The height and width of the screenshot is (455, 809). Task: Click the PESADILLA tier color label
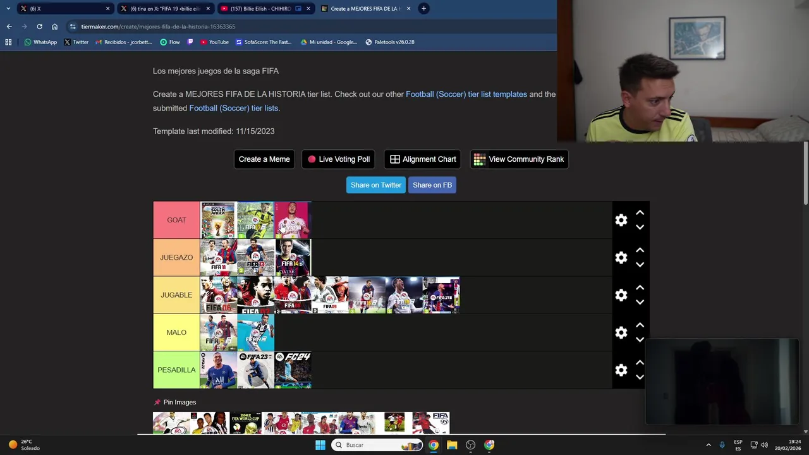click(x=176, y=370)
